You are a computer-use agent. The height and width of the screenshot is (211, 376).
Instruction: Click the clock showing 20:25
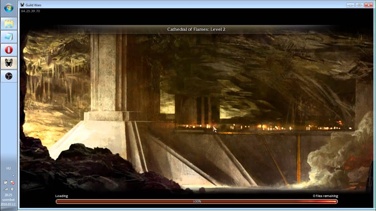[8, 195]
